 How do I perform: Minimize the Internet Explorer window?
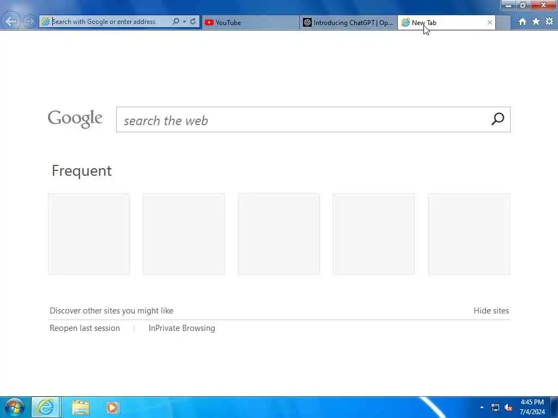(508, 5)
